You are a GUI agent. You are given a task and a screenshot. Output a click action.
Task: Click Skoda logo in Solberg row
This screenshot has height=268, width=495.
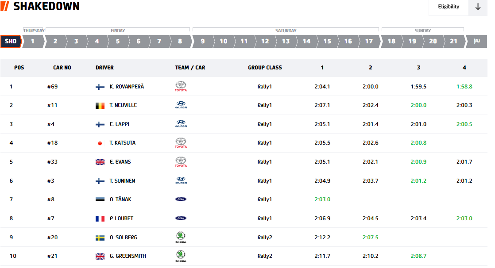coord(181,237)
